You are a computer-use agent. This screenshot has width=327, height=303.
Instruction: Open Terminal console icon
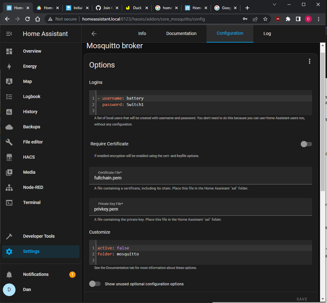(x=9, y=202)
